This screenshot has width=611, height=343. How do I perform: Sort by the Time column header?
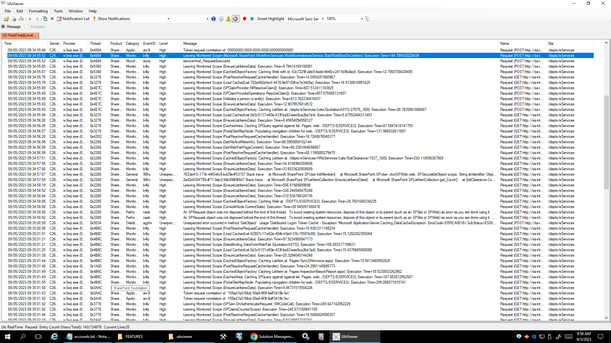(25, 44)
